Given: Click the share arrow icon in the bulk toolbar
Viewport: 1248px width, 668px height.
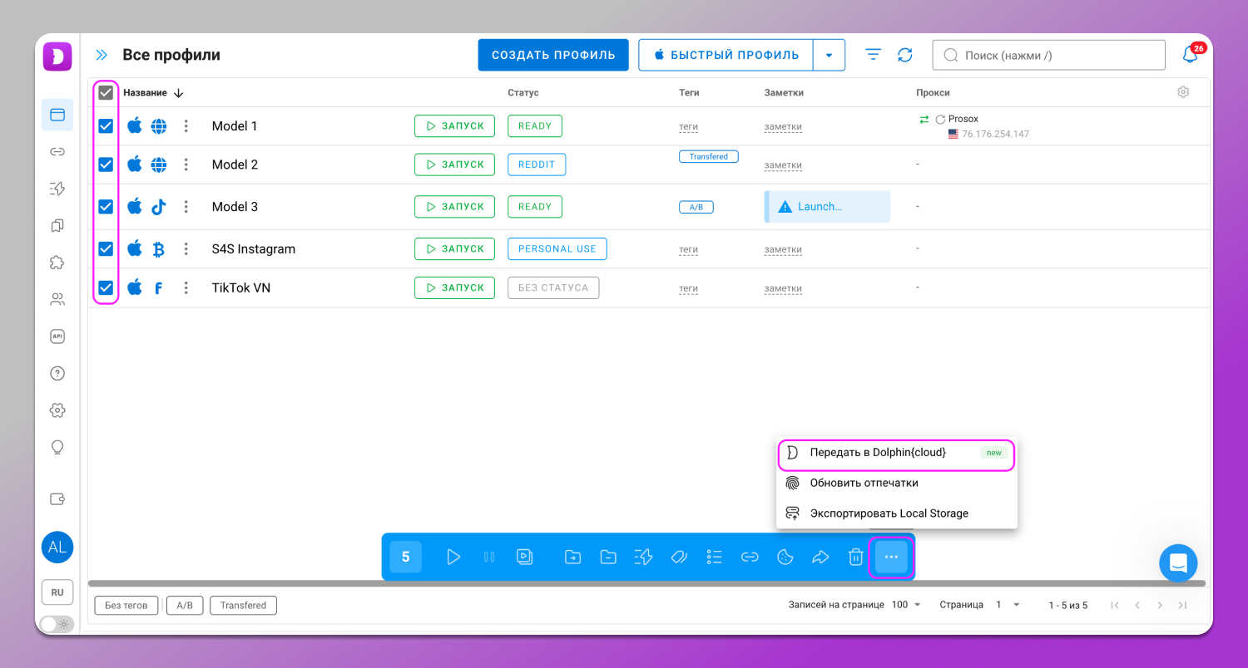Looking at the screenshot, I should (820, 557).
